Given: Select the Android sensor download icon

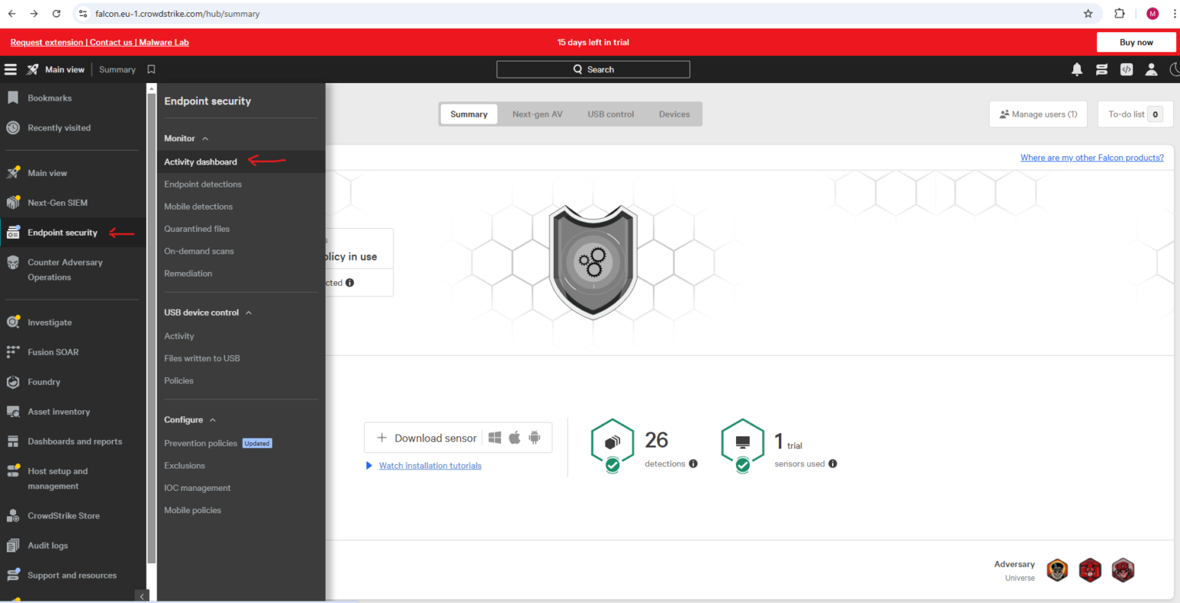Looking at the screenshot, I should click(535, 437).
